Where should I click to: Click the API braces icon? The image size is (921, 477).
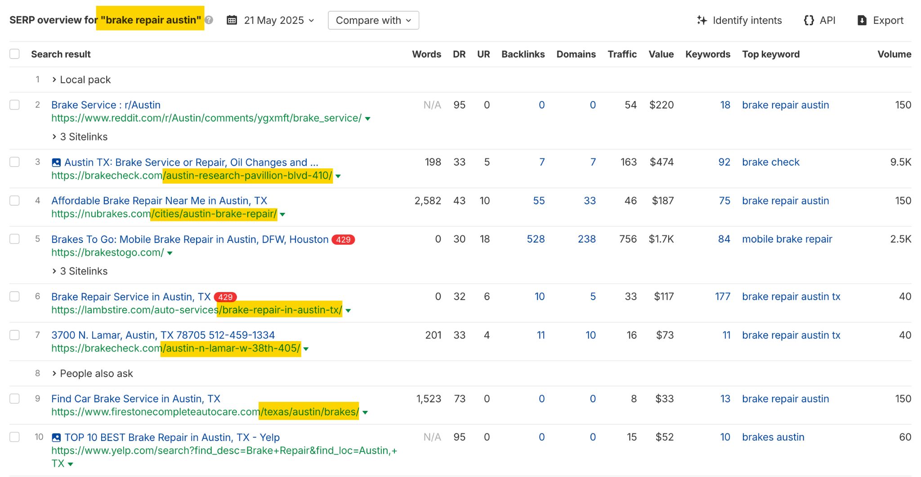coord(808,20)
